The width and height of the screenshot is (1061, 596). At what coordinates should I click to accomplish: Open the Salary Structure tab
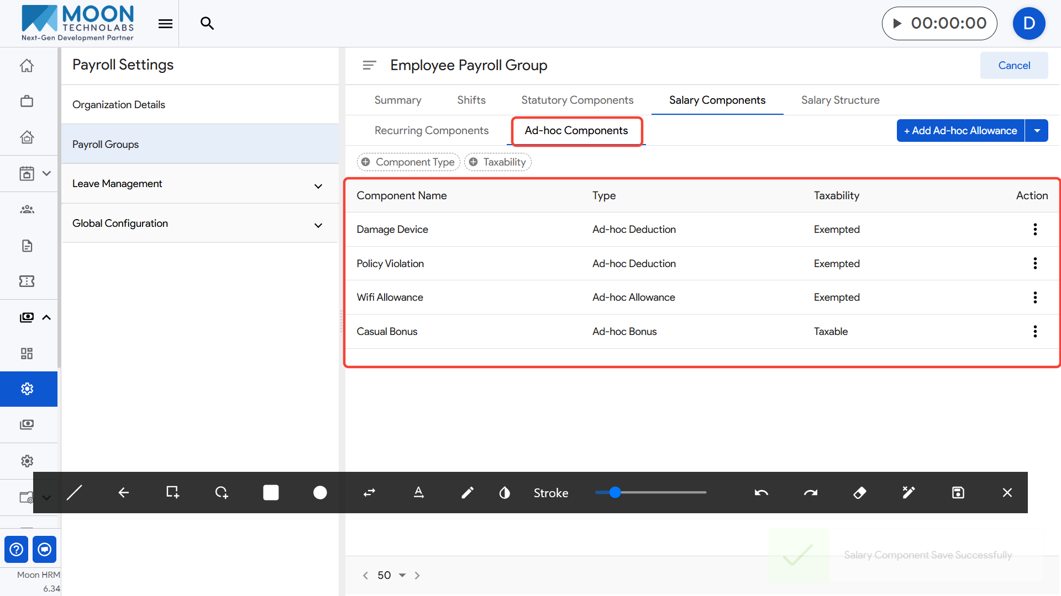[840, 100]
